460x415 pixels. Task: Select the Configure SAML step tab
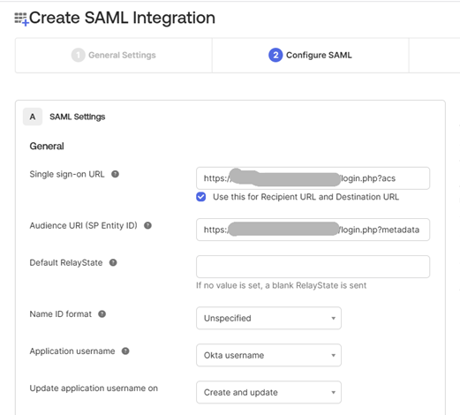click(x=311, y=56)
